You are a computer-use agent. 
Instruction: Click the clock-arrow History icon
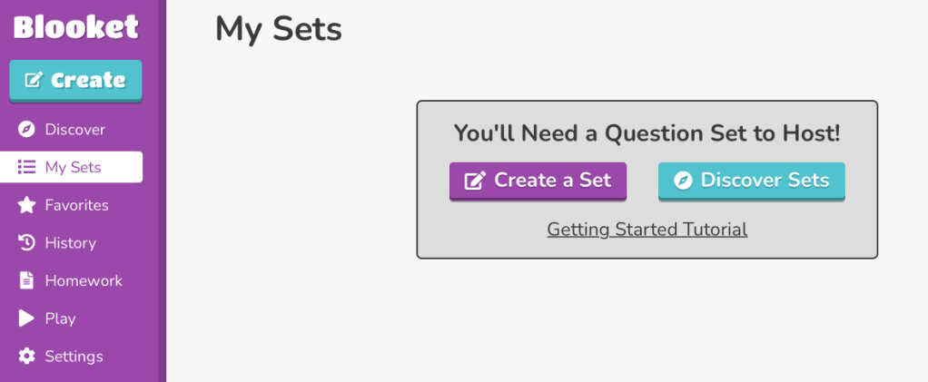pos(27,243)
